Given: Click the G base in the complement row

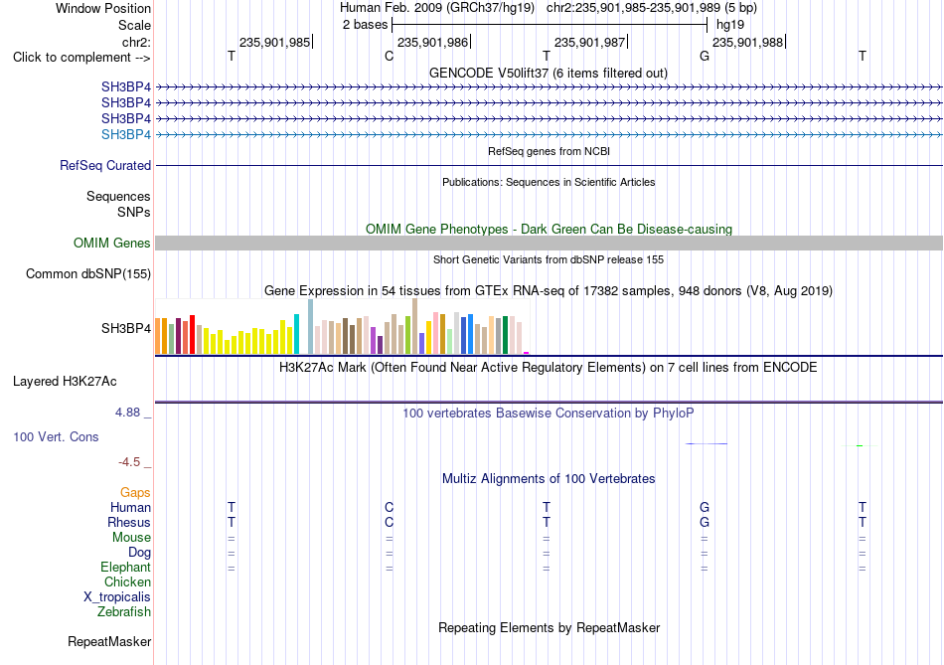Looking at the screenshot, I should 705,56.
